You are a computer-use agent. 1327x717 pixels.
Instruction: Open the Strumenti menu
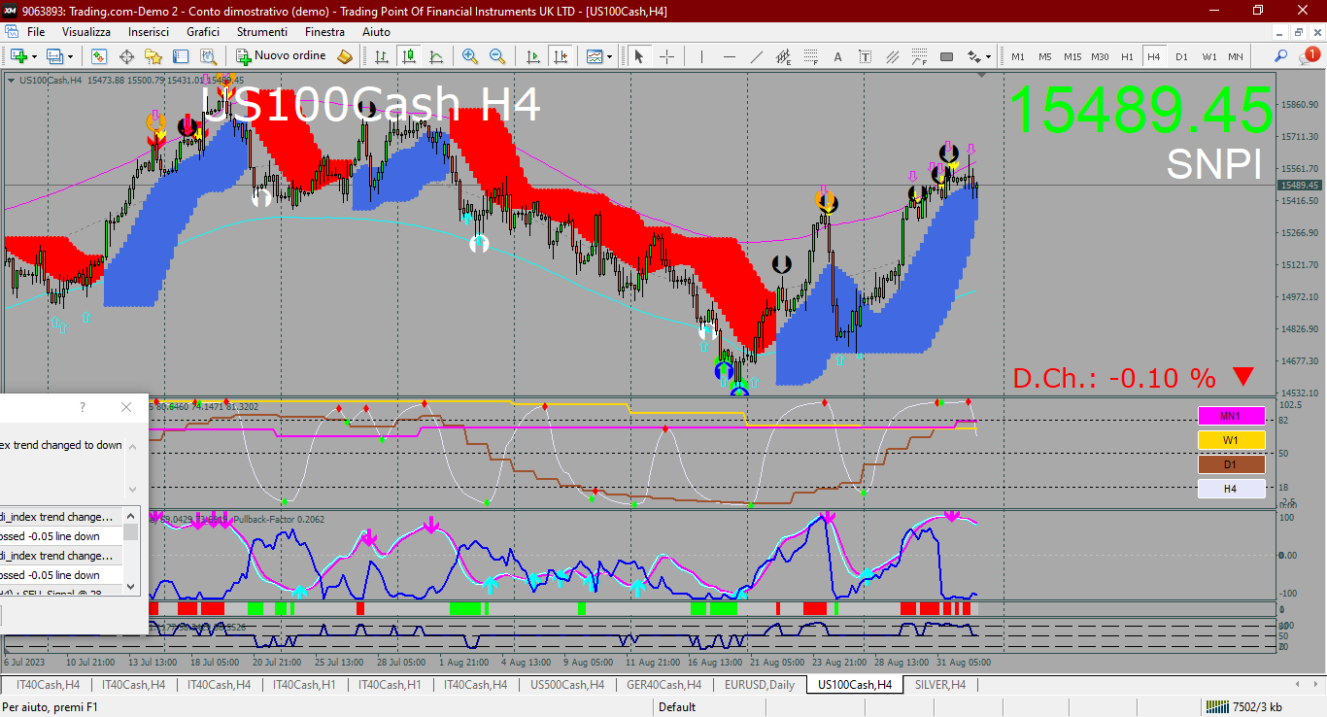click(x=261, y=32)
